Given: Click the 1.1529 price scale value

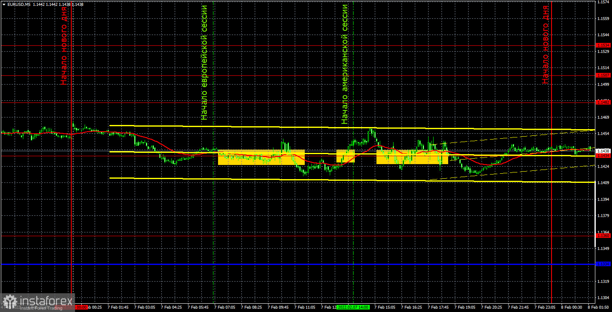Looking at the screenshot, I should [x=603, y=51].
